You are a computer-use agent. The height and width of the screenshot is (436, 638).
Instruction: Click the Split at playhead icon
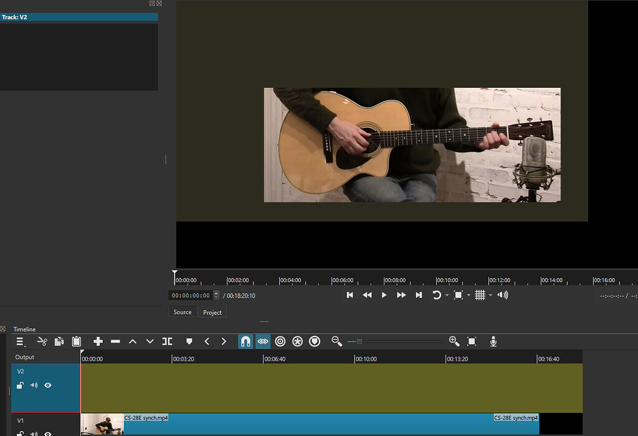[x=167, y=341]
